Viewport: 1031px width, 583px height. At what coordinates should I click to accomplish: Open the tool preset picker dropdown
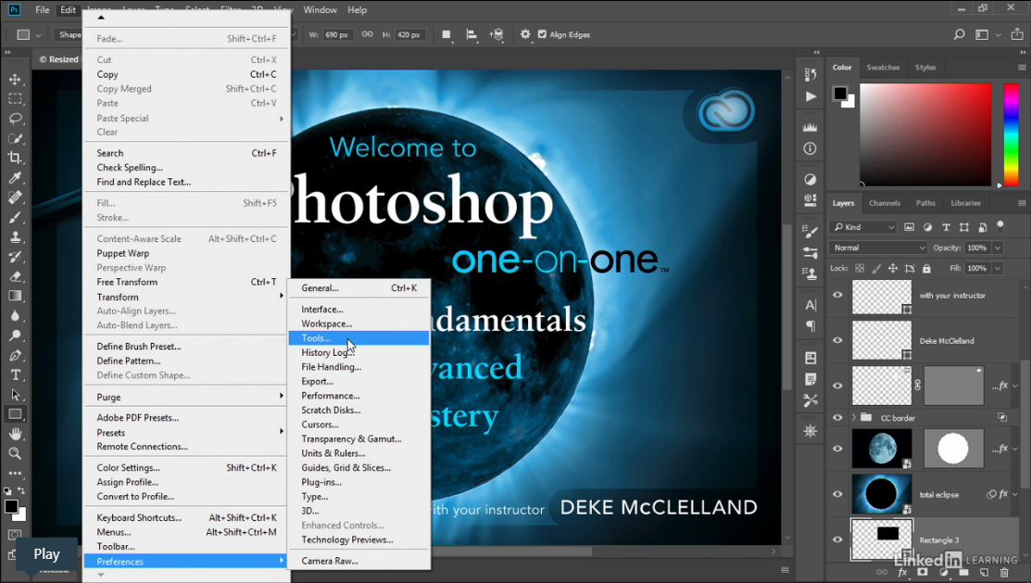pos(38,35)
